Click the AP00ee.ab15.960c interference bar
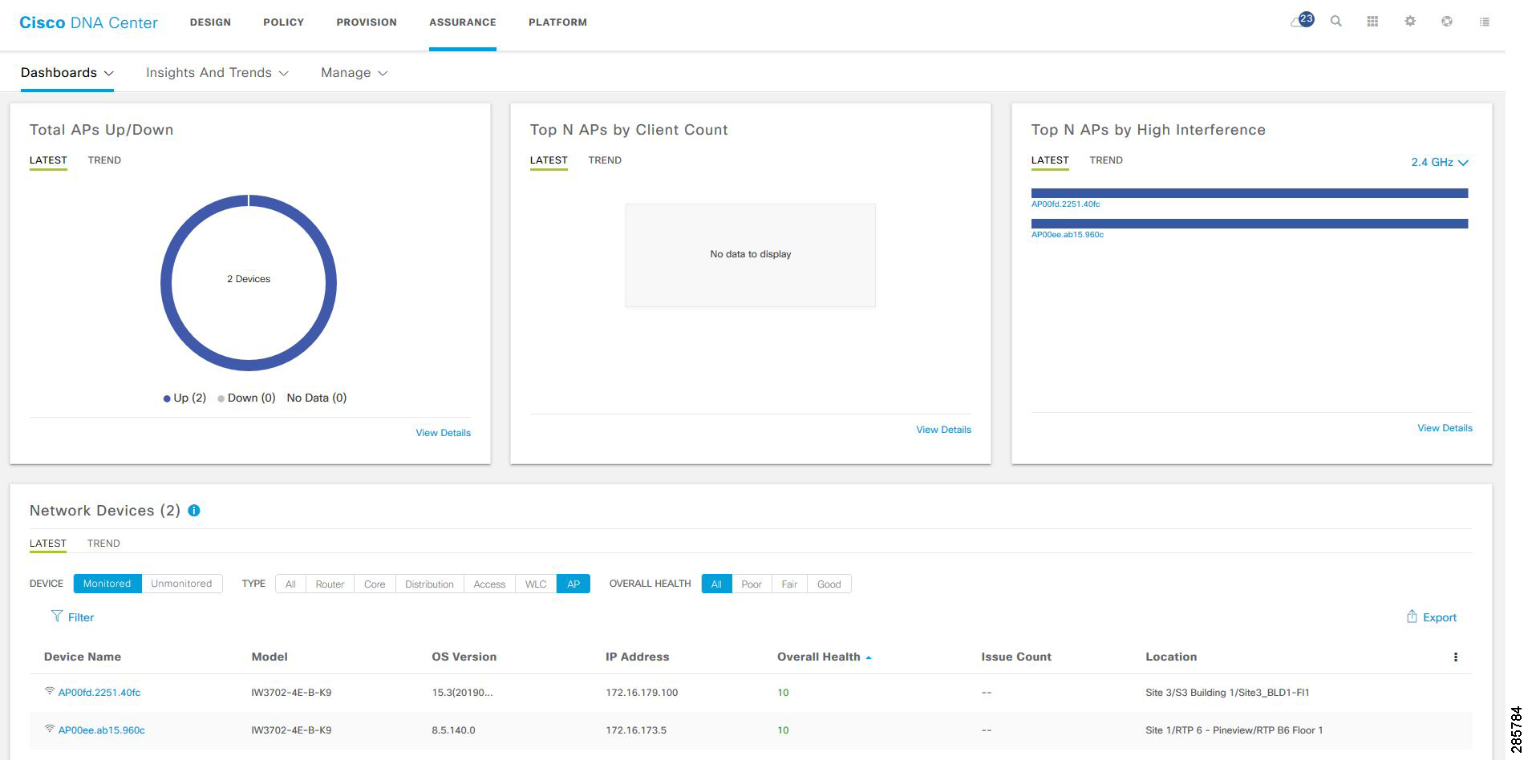 pos(1250,224)
